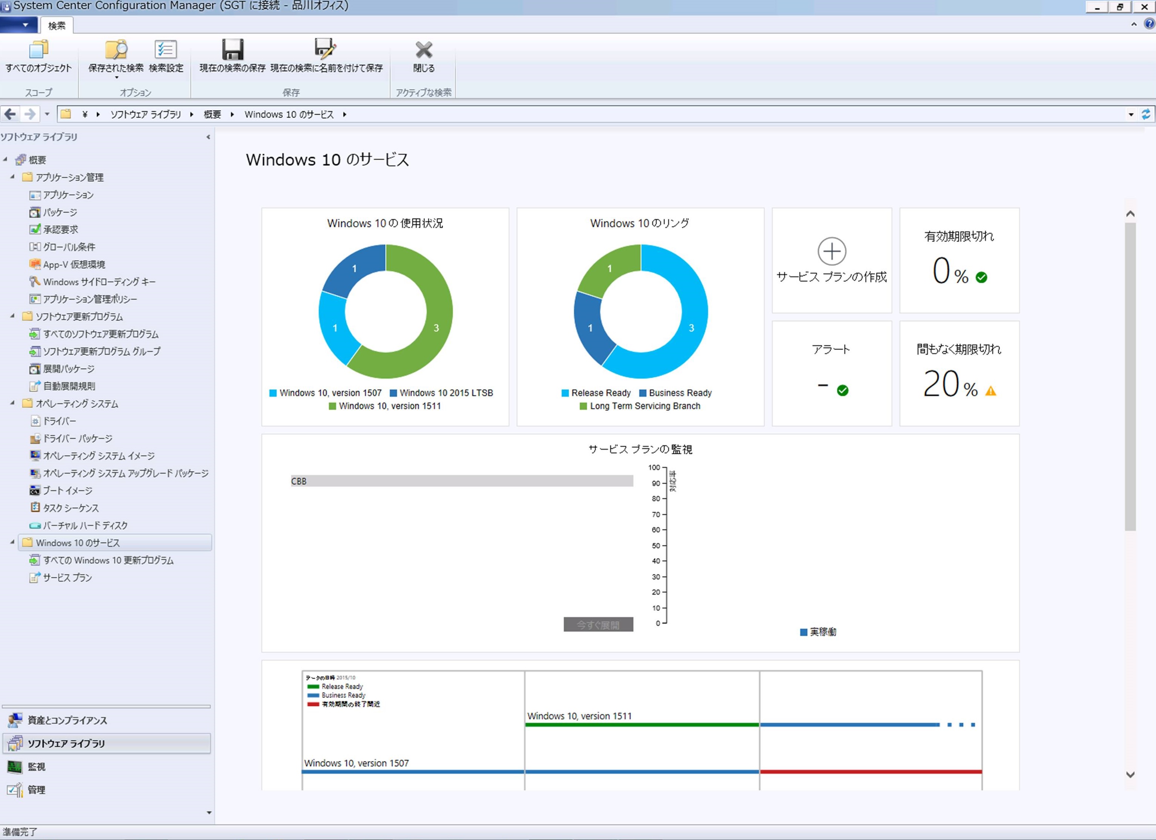Click Release Ready legend swatch
The width and height of the screenshot is (1156, 840).
[x=565, y=393]
